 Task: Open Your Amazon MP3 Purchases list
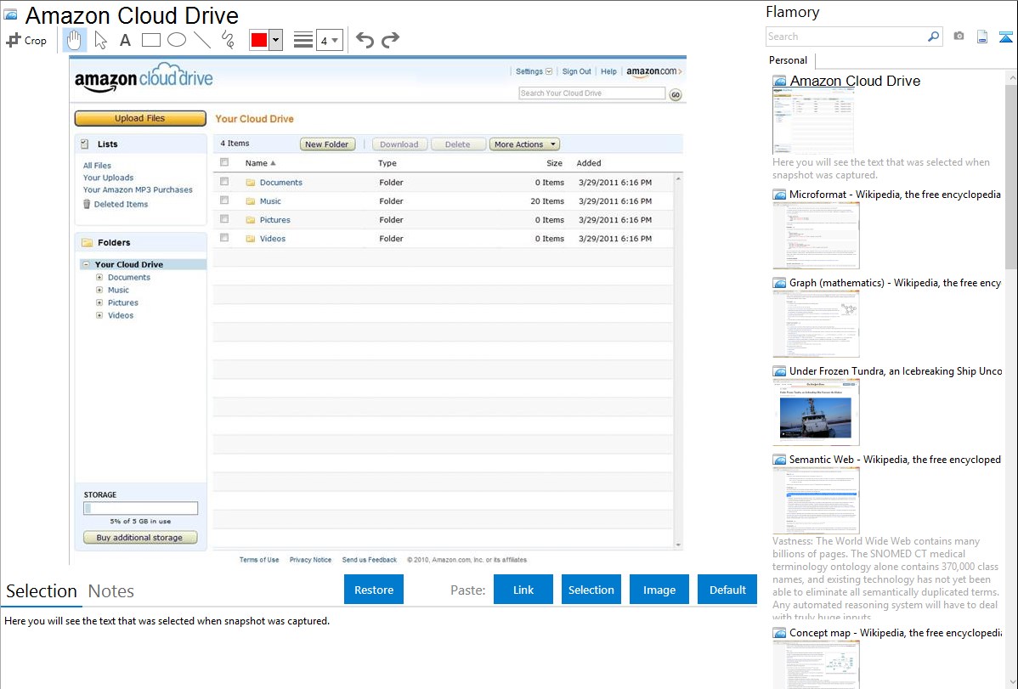(138, 190)
